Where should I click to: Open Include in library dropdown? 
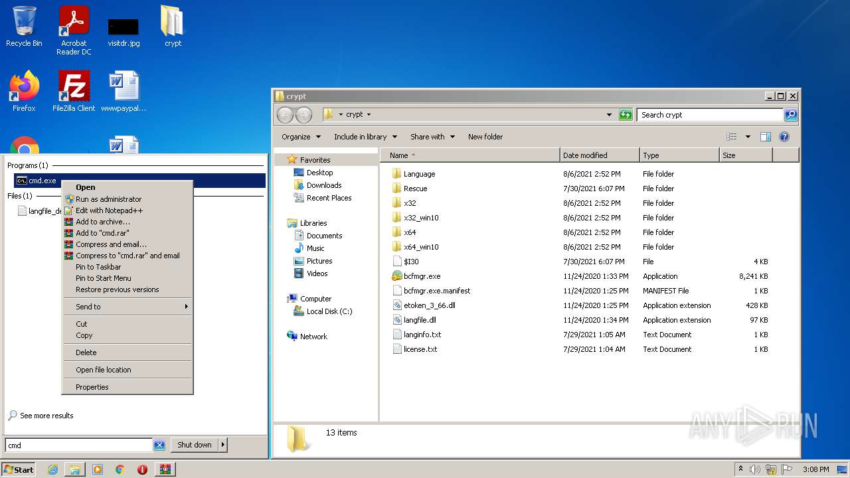coord(365,137)
